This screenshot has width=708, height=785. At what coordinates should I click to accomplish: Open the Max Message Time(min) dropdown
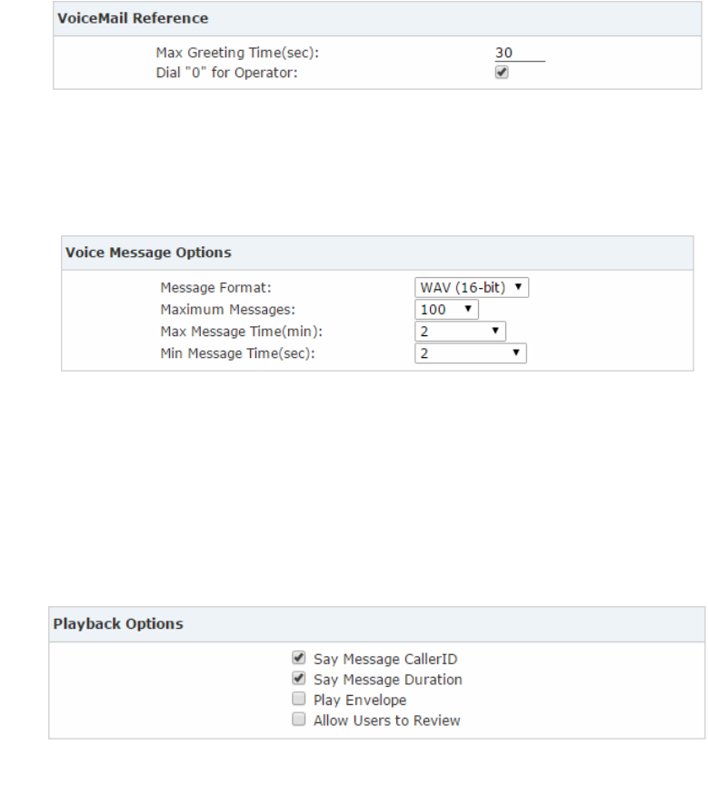click(x=460, y=332)
